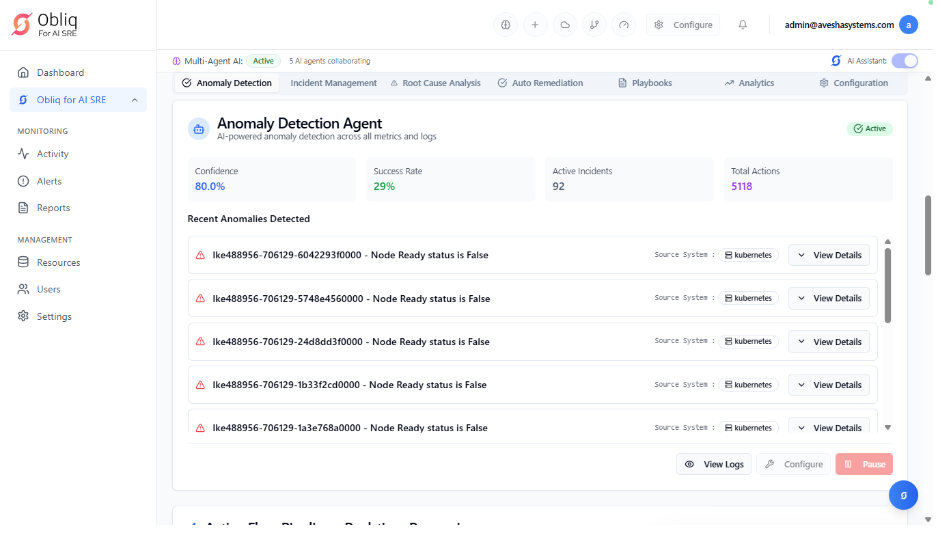The height and width of the screenshot is (533, 938).
Task: Expand View Details for anomaly 24d8dd3f0000
Action: coord(829,342)
